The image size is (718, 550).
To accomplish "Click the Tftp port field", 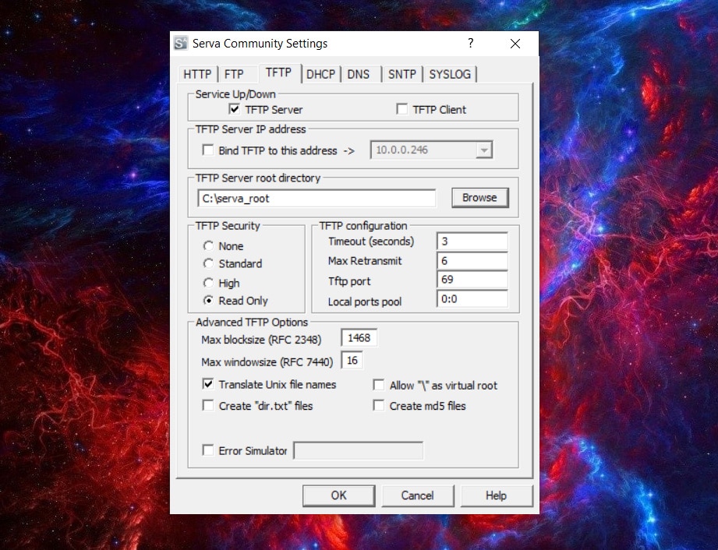I will (x=472, y=280).
